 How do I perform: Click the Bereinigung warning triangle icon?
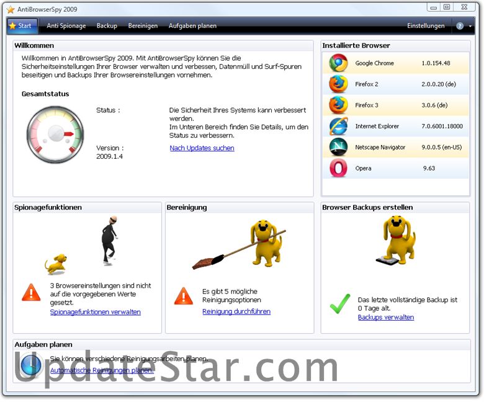coord(183,296)
